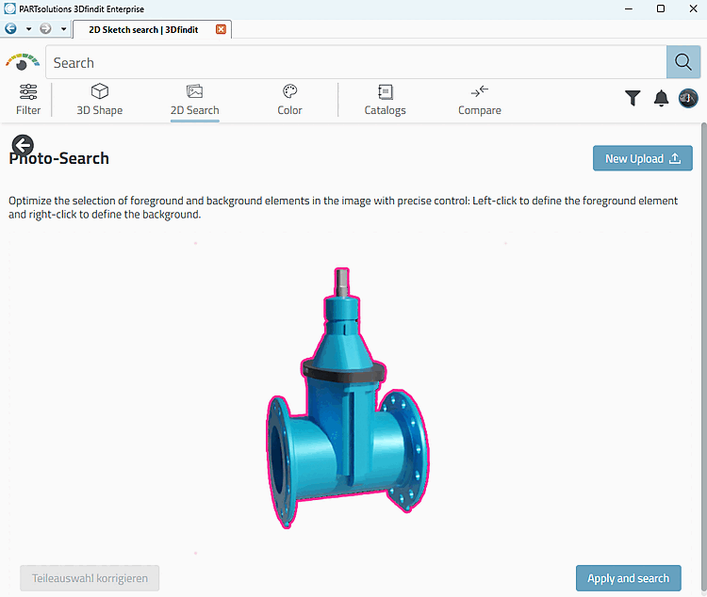Expand the forward history dropdown arrow
The image size is (707, 597).
point(63,29)
